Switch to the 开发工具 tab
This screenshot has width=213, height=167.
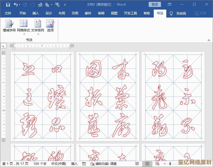(x=130, y=13)
